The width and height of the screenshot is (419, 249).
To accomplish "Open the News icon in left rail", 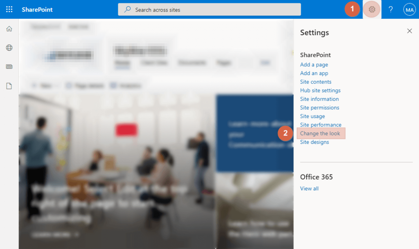I will point(9,67).
